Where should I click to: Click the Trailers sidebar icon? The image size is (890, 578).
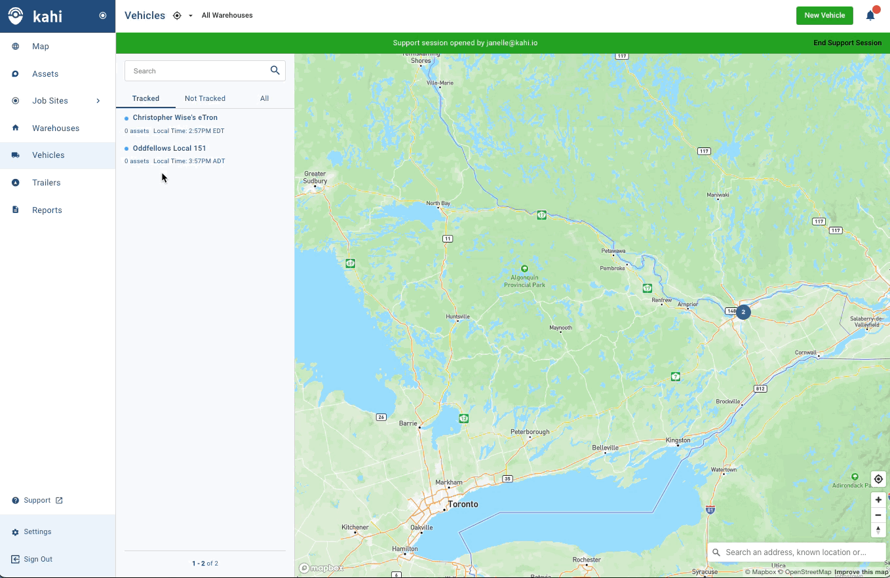coord(16,183)
